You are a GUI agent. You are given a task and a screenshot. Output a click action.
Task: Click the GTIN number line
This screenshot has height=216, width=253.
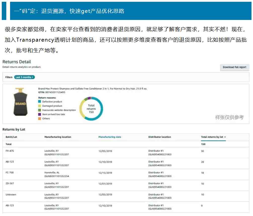(x=52, y=92)
